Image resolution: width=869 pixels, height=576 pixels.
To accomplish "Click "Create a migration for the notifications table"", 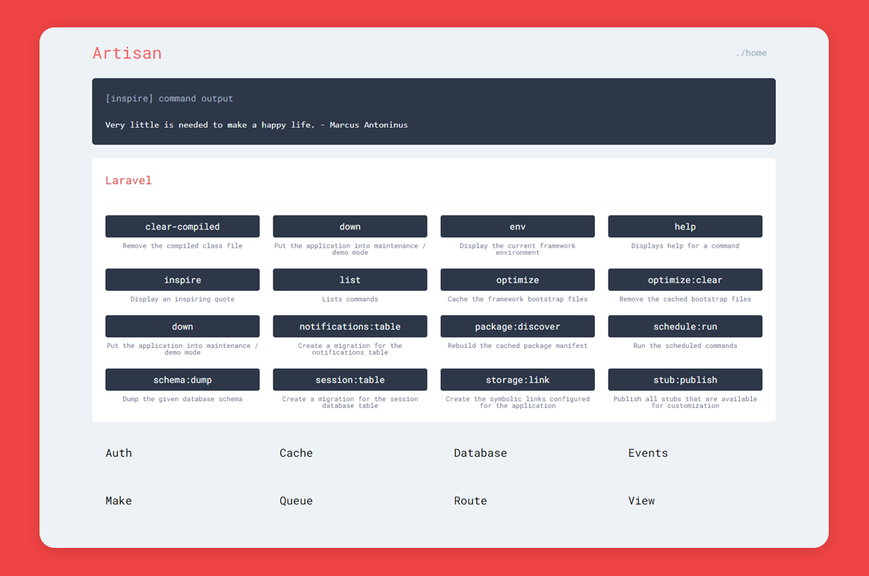I will tap(349, 349).
